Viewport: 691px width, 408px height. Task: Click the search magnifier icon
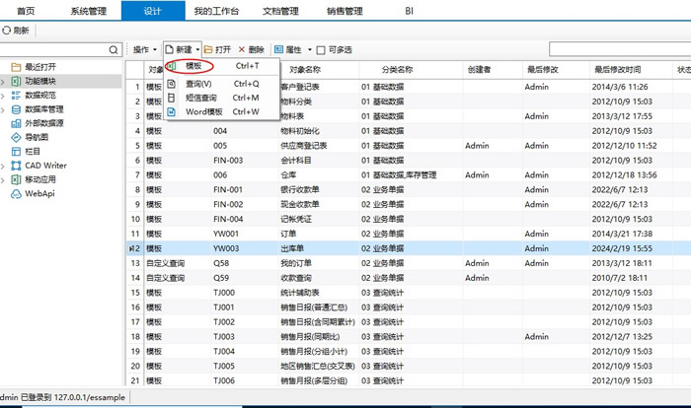point(115,49)
